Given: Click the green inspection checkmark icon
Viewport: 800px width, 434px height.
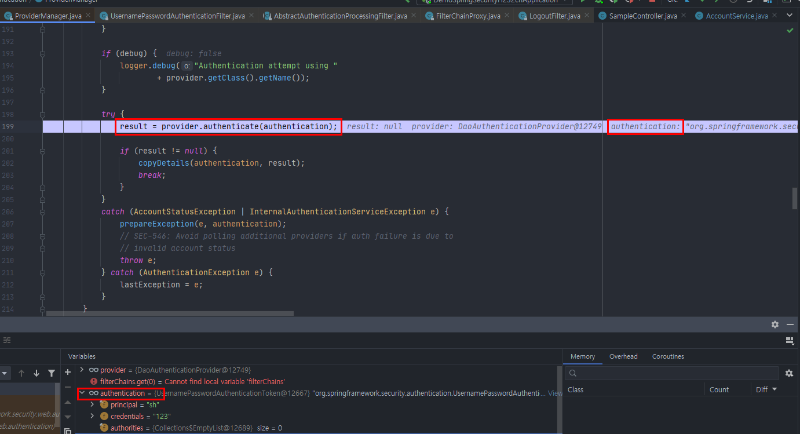Looking at the screenshot, I should pos(790,30).
